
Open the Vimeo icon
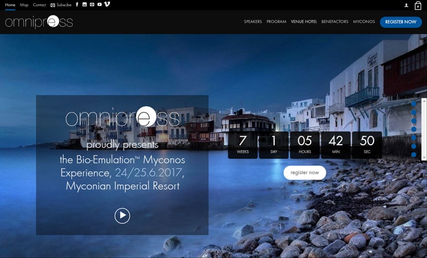click(107, 4)
